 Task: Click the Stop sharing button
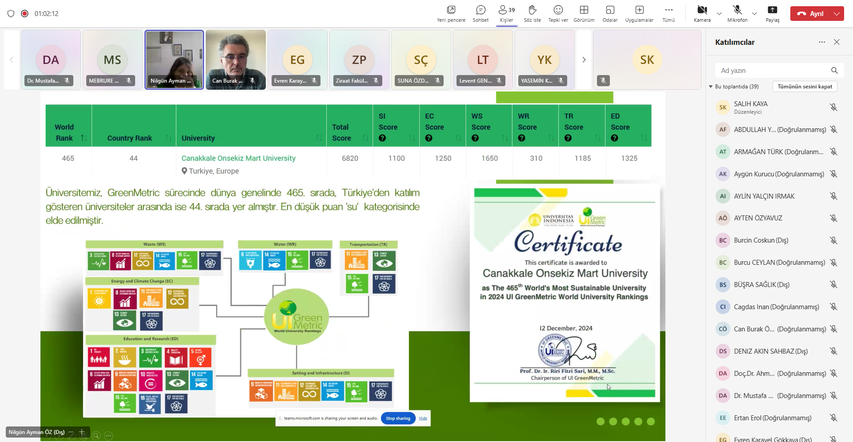click(x=398, y=418)
